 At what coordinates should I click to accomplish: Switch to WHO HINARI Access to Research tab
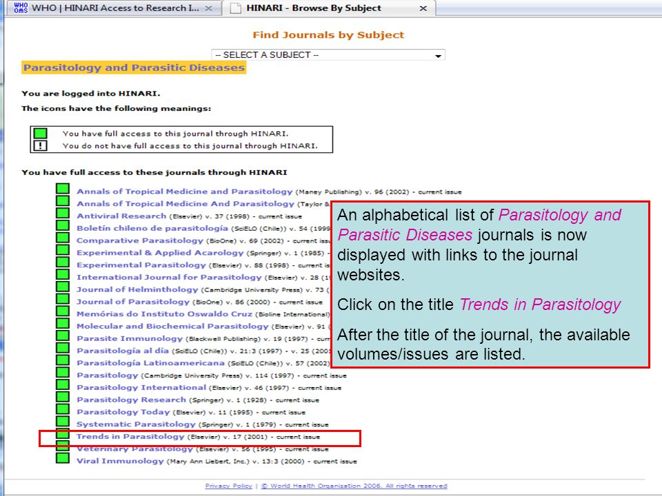point(114,8)
